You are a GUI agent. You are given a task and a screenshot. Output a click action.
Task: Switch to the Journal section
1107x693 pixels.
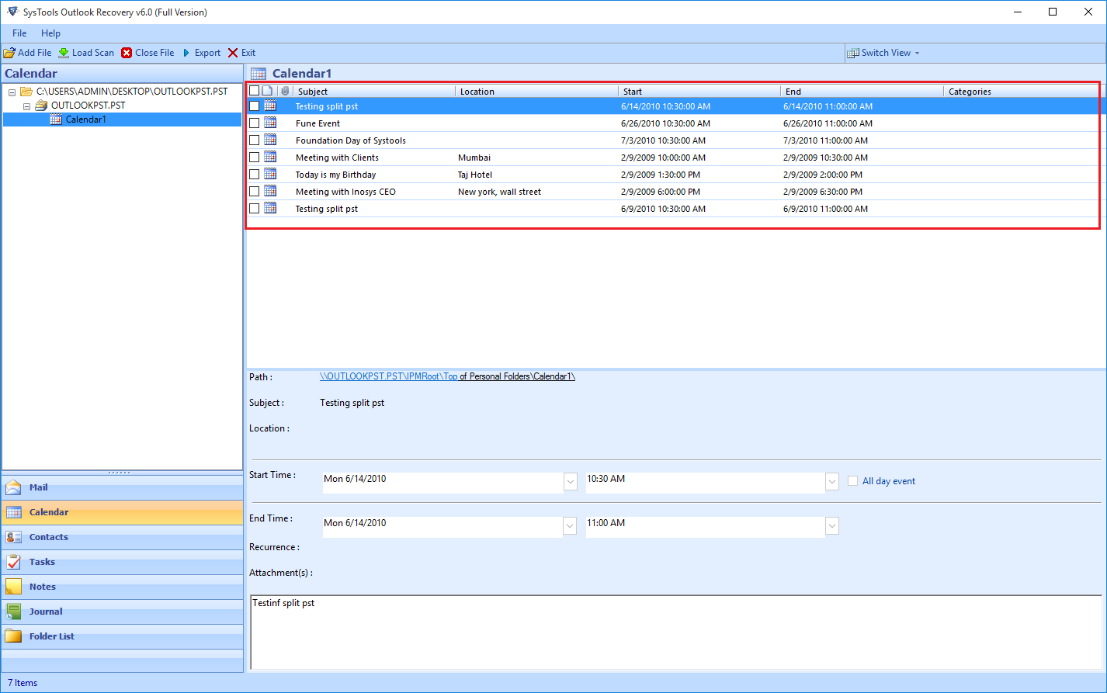point(123,612)
